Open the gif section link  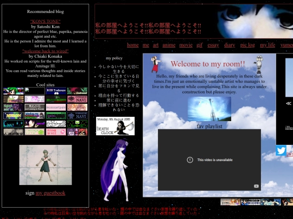200,45
